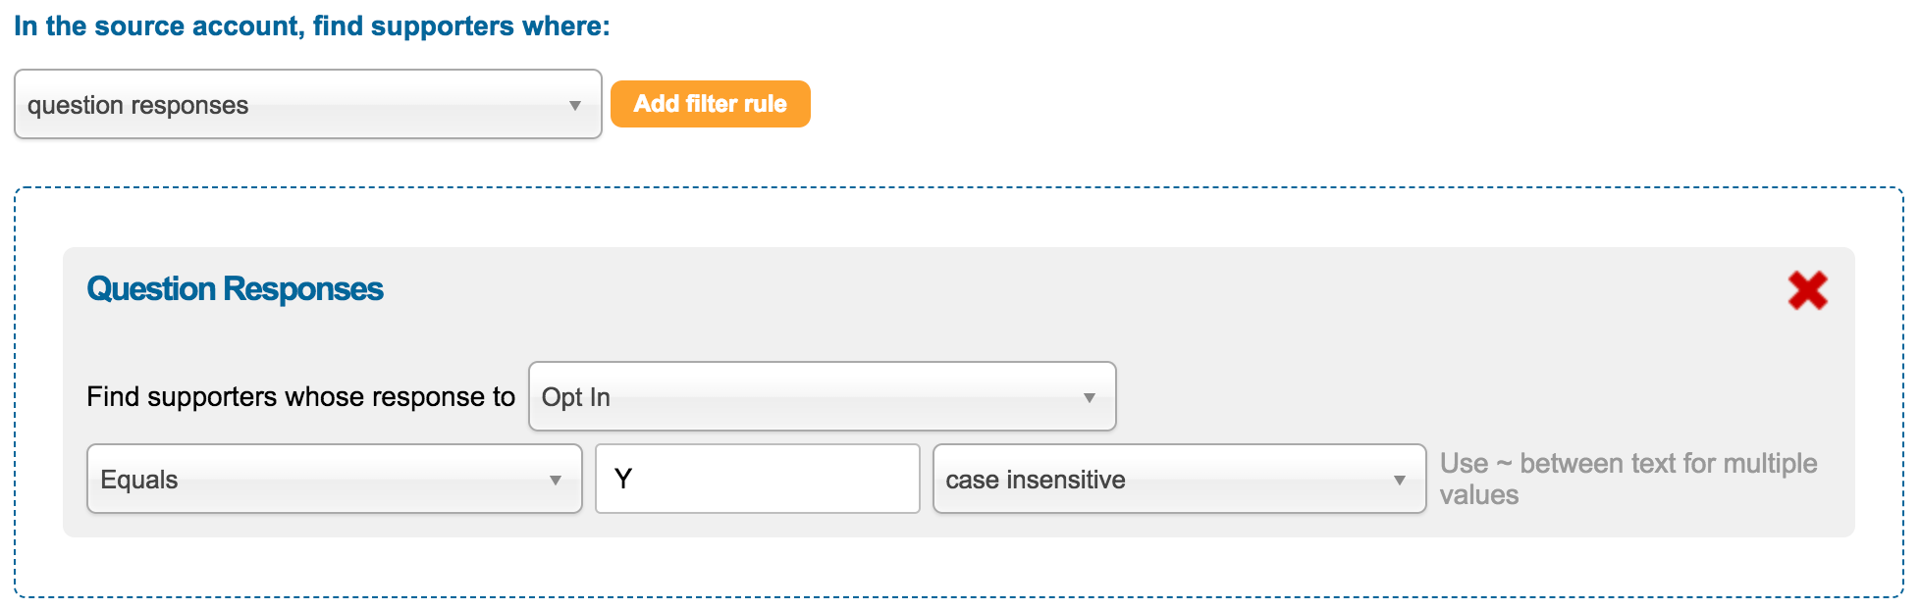
Task: Click the 'Opt In' text in question selector
Action: click(576, 398)
